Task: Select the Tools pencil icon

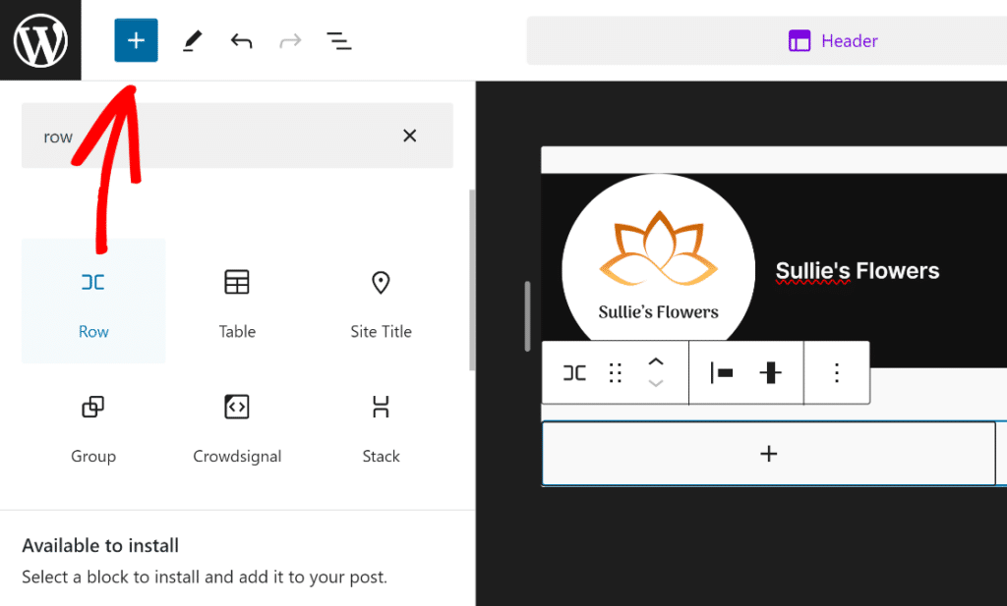Action: click(x=192, y=40)
